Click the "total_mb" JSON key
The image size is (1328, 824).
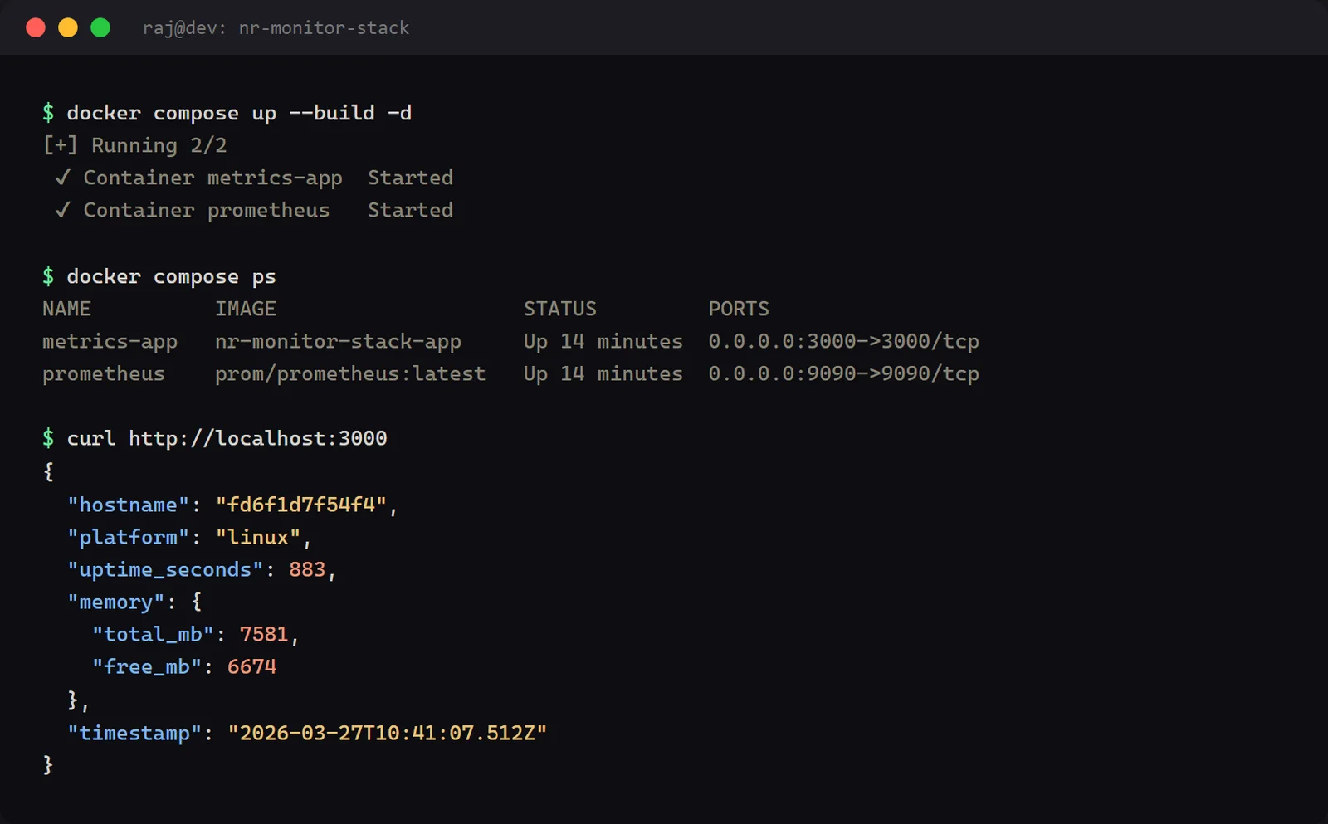click(153, 634)
